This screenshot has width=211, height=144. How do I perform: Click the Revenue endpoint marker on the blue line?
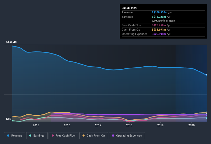coord(207,75)
